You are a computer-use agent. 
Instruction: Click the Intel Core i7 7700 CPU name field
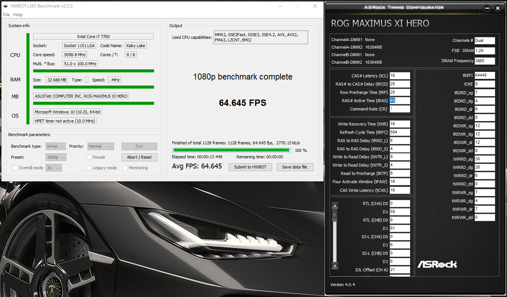[x=93, y=37]
